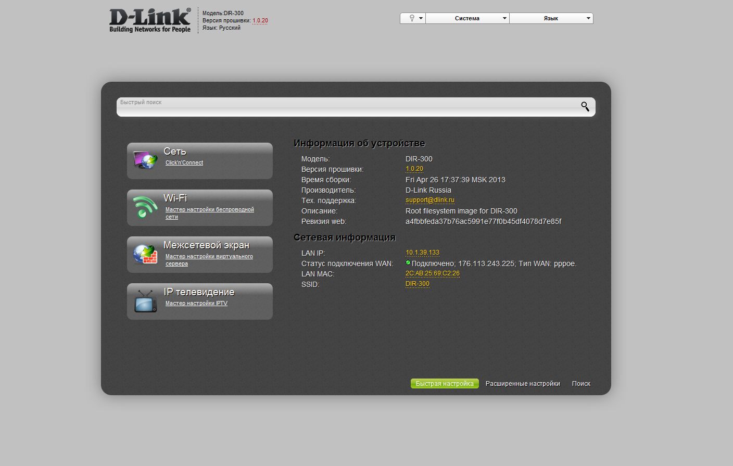733x466 pixels.
Task: Open the IP телевидение section
Action: click(199, 292)
